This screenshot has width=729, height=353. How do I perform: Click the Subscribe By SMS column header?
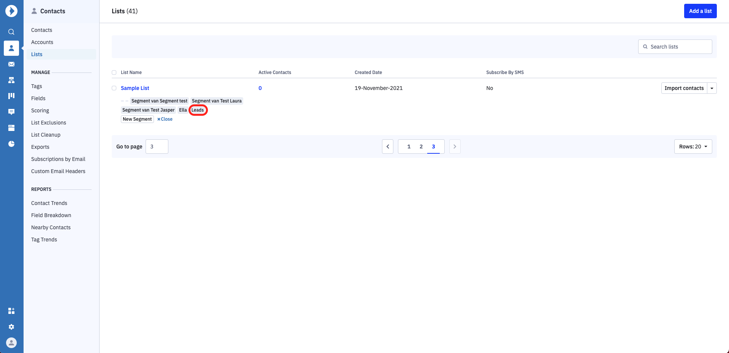tap(505, 72)
